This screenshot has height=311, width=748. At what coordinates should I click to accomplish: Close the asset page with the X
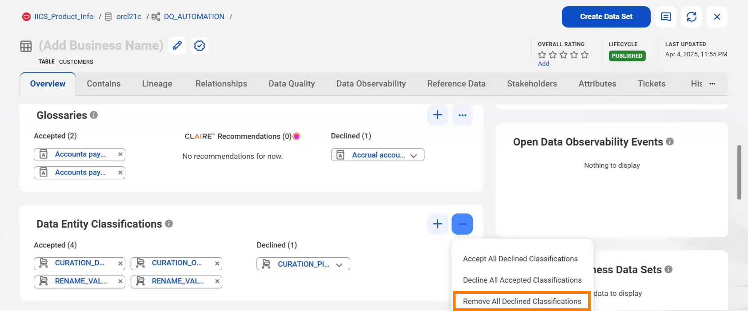pyautogui.click(x=717, y=17)
